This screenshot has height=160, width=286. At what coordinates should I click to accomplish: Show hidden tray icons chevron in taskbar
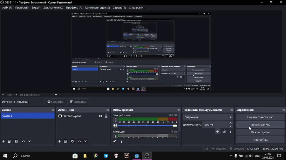pos(231,156)
